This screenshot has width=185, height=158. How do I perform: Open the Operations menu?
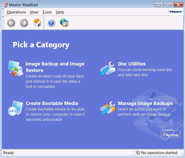pos(16,12)
